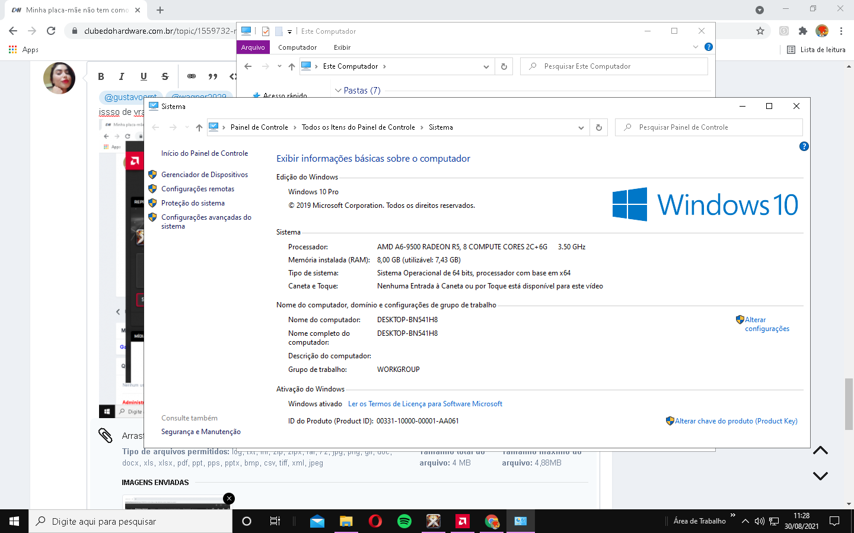The image size is (854, 533).
Task: Toggle italic in the forum editor
Action: pos(122,76)
